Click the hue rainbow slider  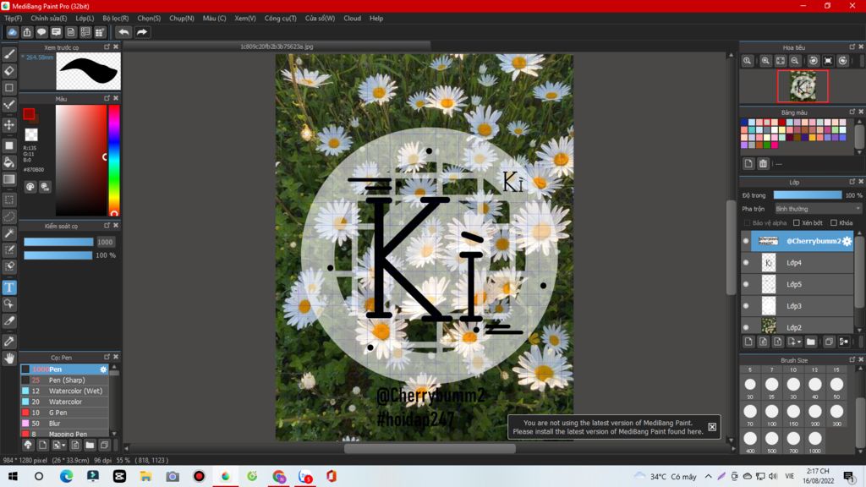[x=114, y=160]
